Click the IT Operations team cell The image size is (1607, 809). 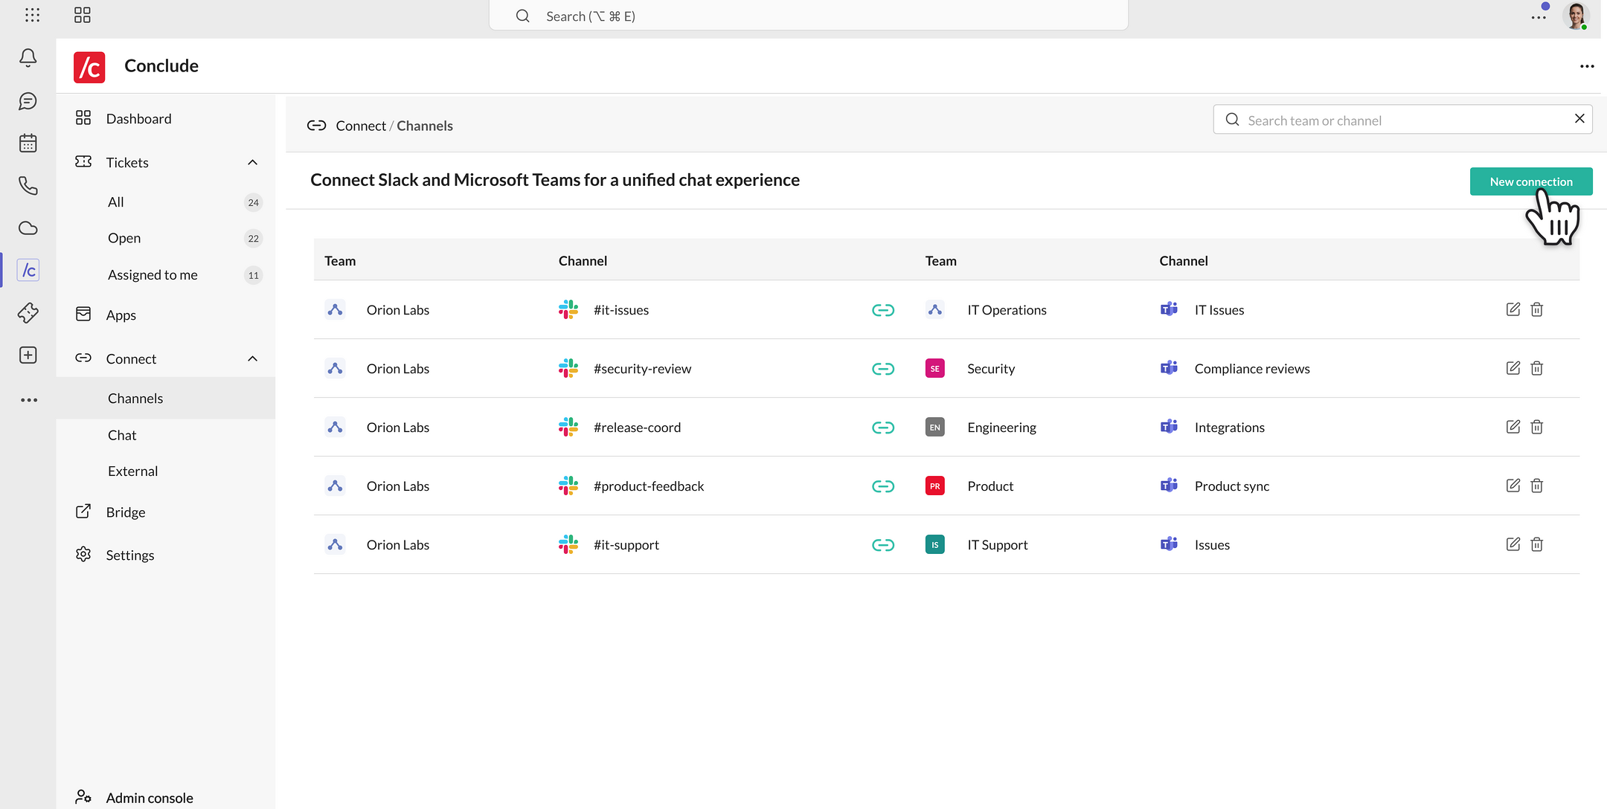coord(1007,310)
